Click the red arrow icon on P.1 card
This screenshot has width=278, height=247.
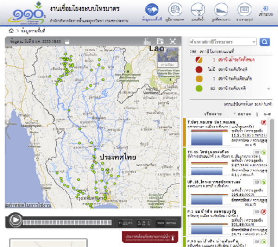click(264, 211)
